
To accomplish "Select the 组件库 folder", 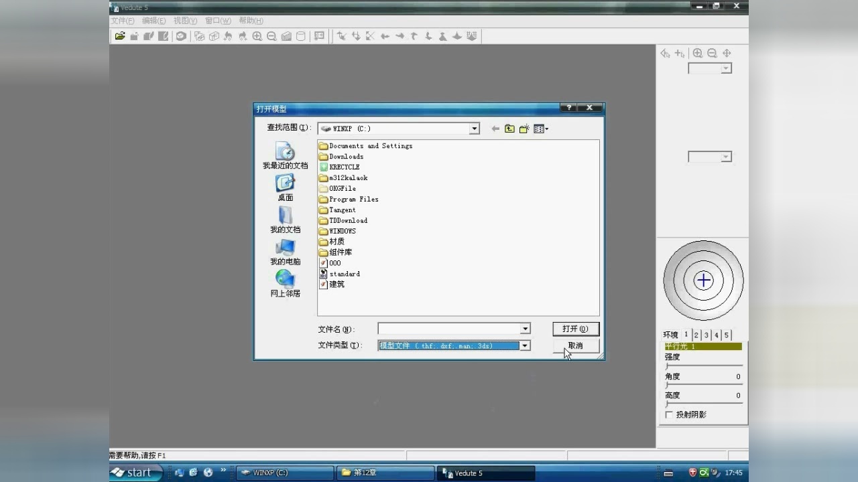I will pyautogui.click(x=335, y=252).
